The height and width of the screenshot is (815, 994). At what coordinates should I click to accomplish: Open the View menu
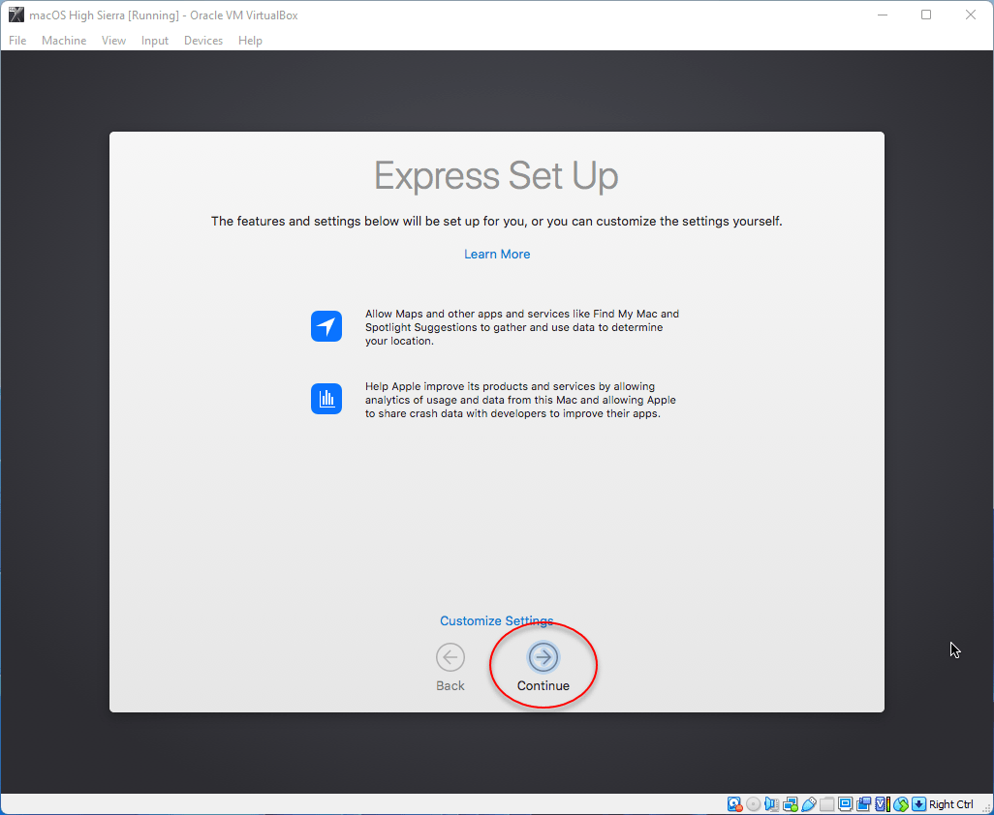(x=113, y=41)
